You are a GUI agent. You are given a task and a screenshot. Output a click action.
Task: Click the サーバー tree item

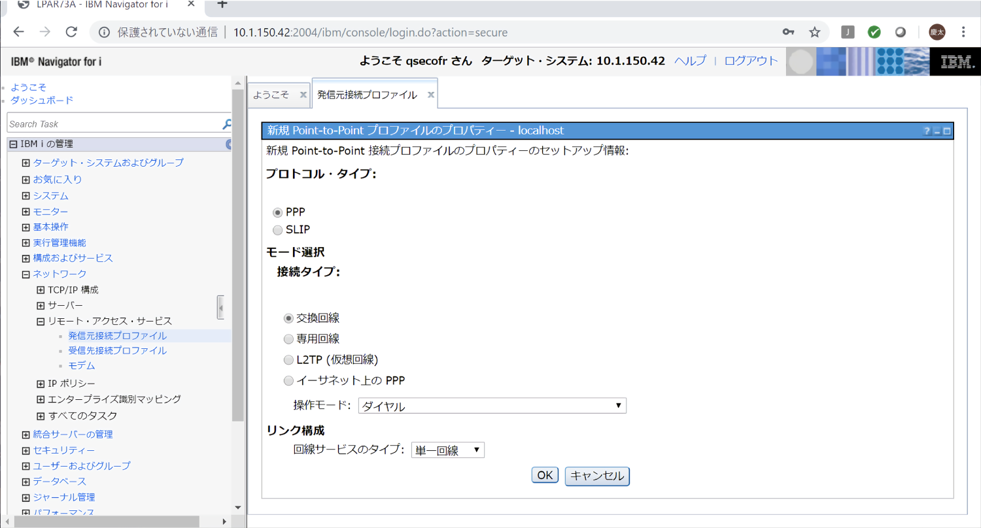coord(65,306)
